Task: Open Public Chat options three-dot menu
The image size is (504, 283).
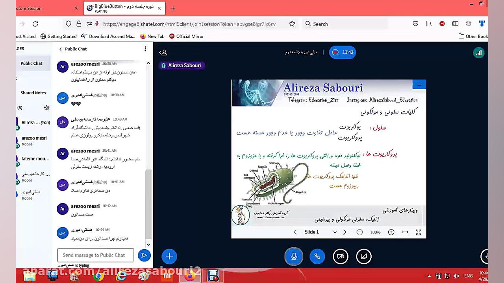Action: [x=145, y=49]
